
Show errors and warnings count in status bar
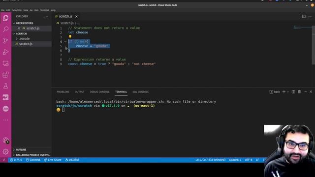16,160
